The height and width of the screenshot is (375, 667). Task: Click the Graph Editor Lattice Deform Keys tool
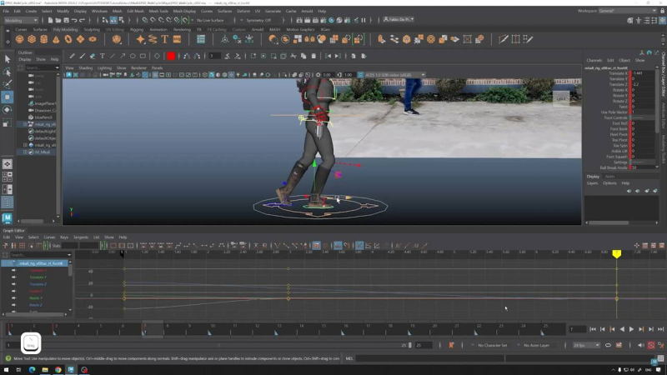point(23,246)
